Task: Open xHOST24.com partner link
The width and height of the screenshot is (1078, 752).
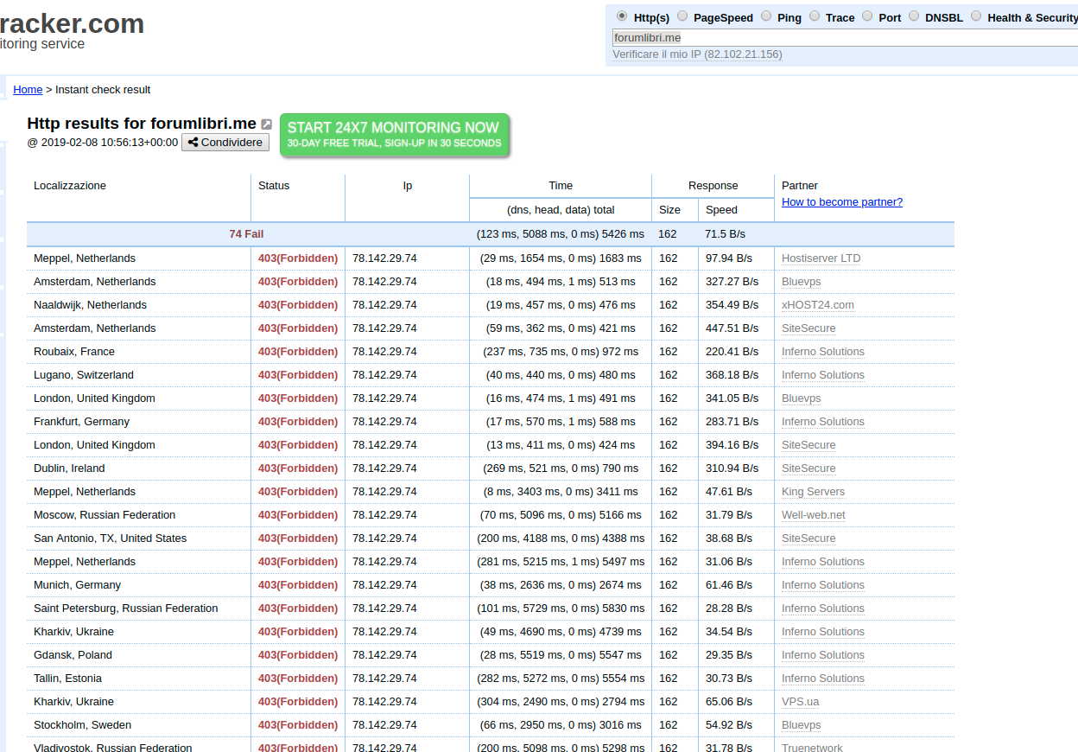Action: pyautogui.click(x=818, y=305)
